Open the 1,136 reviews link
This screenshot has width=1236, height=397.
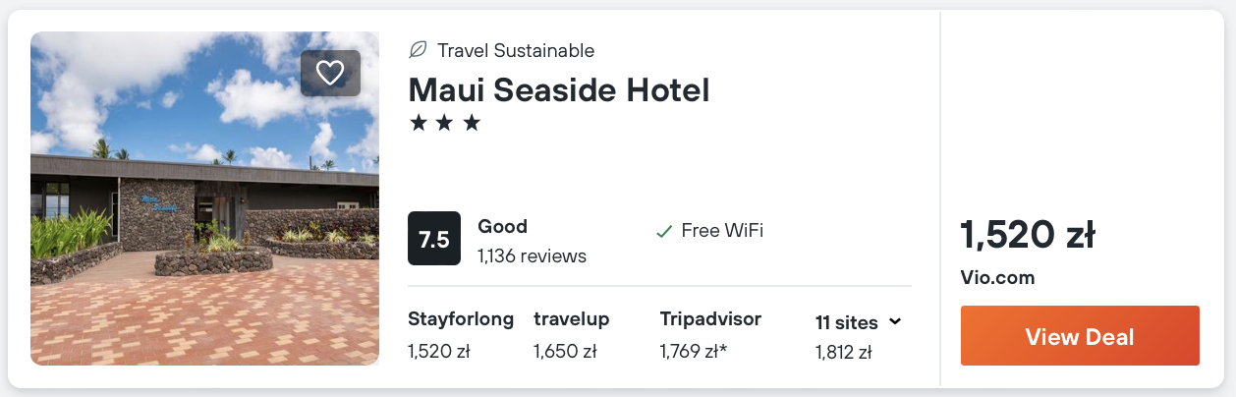coord(532,256)
